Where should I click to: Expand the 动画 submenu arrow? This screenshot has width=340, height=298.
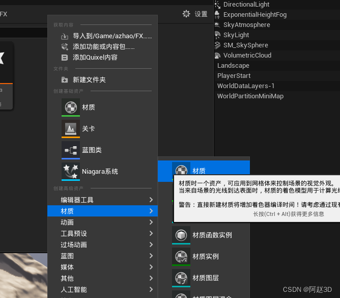pyautogui.click(x=151, y=222)
